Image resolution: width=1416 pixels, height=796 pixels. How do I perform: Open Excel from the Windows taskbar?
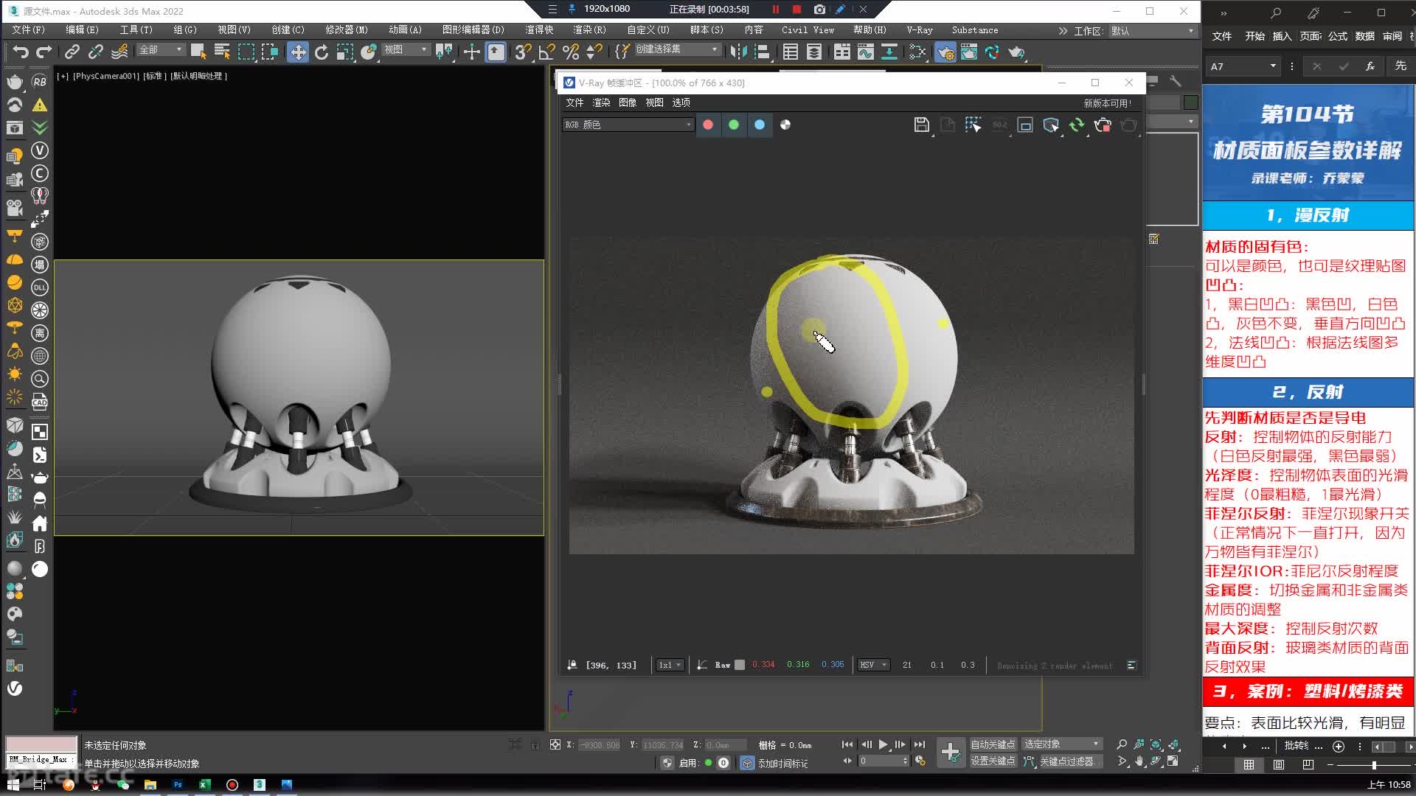click(204, 785)
